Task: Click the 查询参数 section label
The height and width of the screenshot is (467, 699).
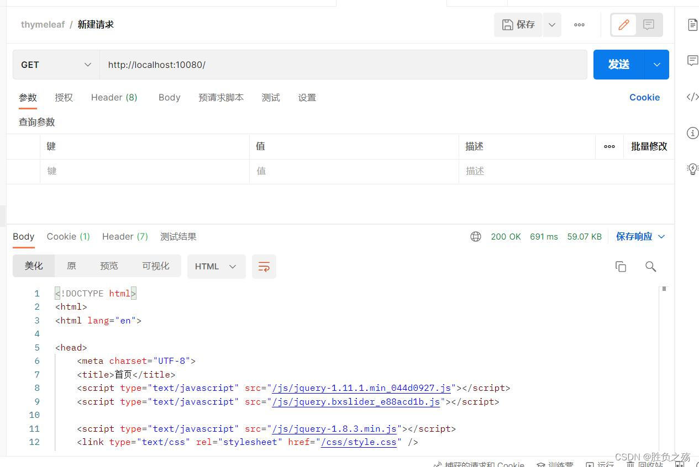Action: click(36, 122)
